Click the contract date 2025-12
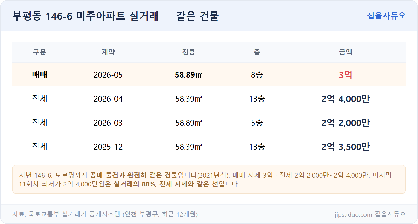This screenshot has height=224, width=418. click(x=108, y=147)
